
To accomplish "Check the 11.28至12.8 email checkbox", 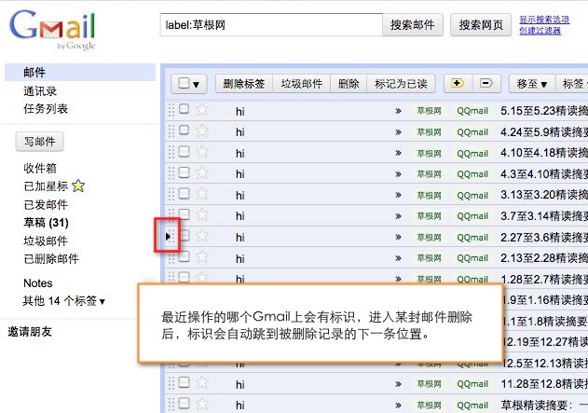I will click(x=184, y=382).
